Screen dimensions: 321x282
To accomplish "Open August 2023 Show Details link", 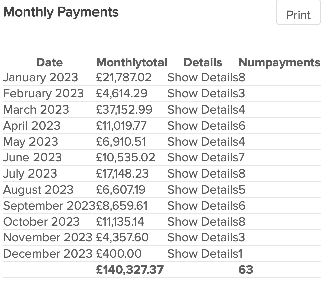I will 202,190.
